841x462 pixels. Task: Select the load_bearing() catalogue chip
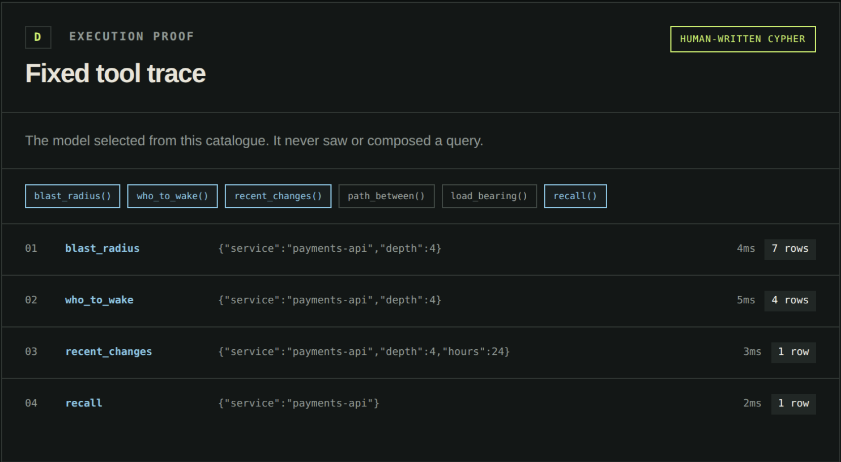(489, 196)
